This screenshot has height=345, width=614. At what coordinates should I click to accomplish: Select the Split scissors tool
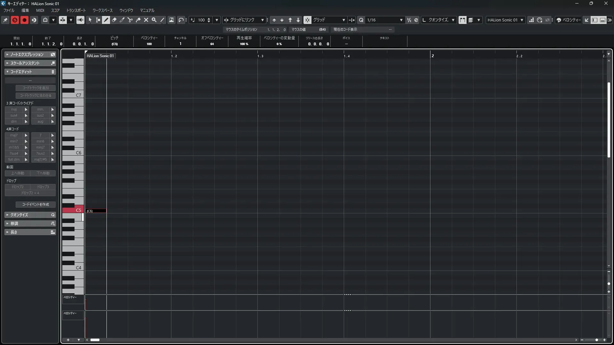point(130,20)
